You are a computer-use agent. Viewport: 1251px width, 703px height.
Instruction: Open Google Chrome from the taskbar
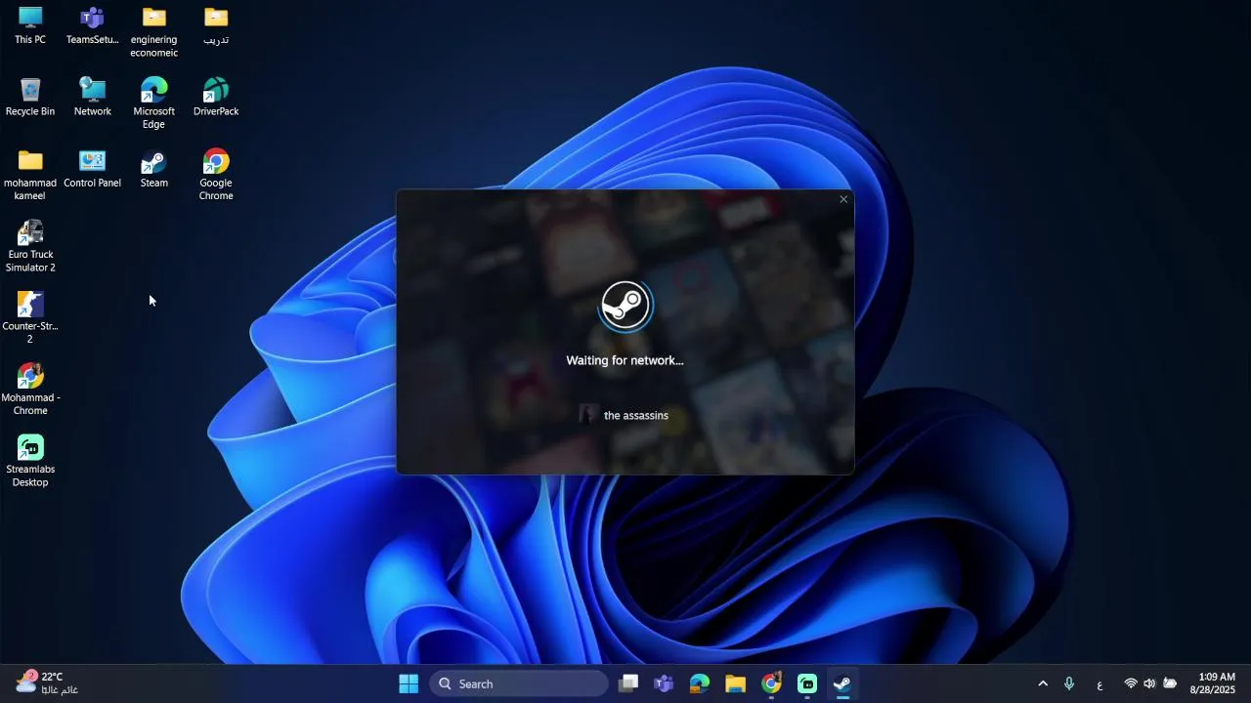pyautogui.click(x=771, y=683)
